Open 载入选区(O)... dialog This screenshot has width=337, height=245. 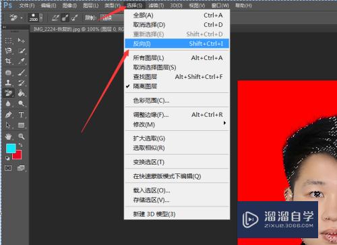tap(177, 190)
